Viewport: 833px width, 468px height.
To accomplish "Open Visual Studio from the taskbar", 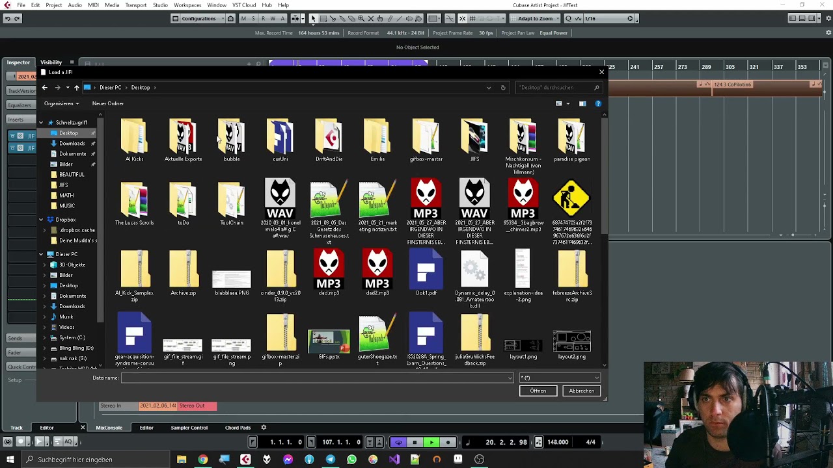I will pyautogui.click(x=394, y=460).
